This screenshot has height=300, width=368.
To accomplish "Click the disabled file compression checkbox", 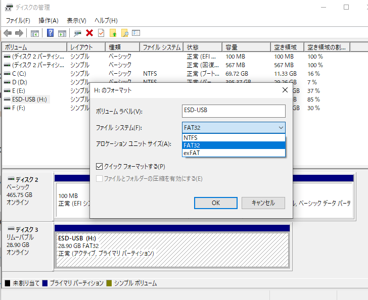I will pyautogui.click(x=99, y=179).
